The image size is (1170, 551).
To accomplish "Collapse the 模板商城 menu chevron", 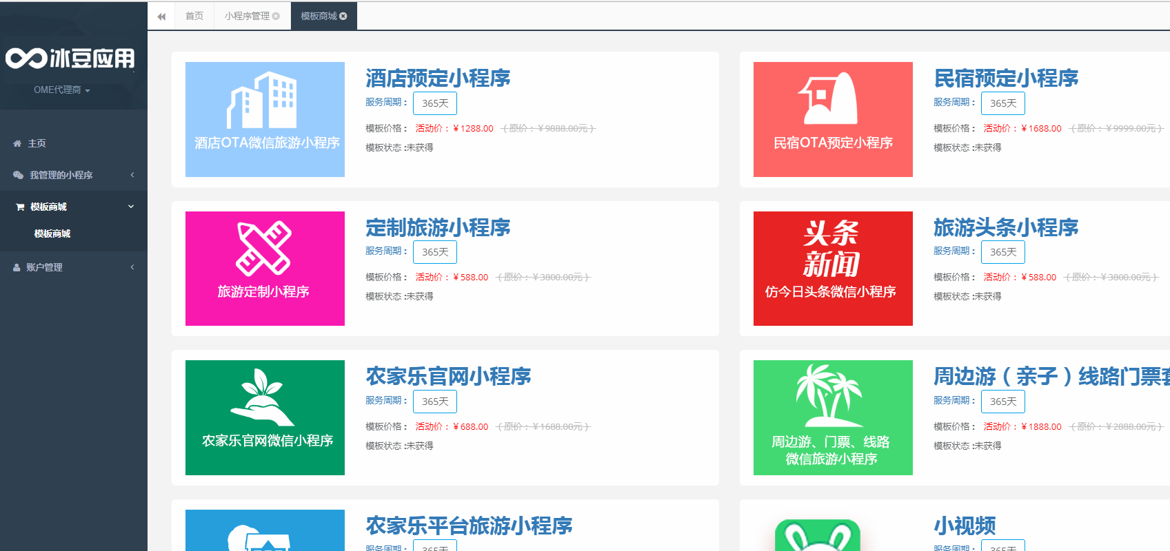I will 131,207.
